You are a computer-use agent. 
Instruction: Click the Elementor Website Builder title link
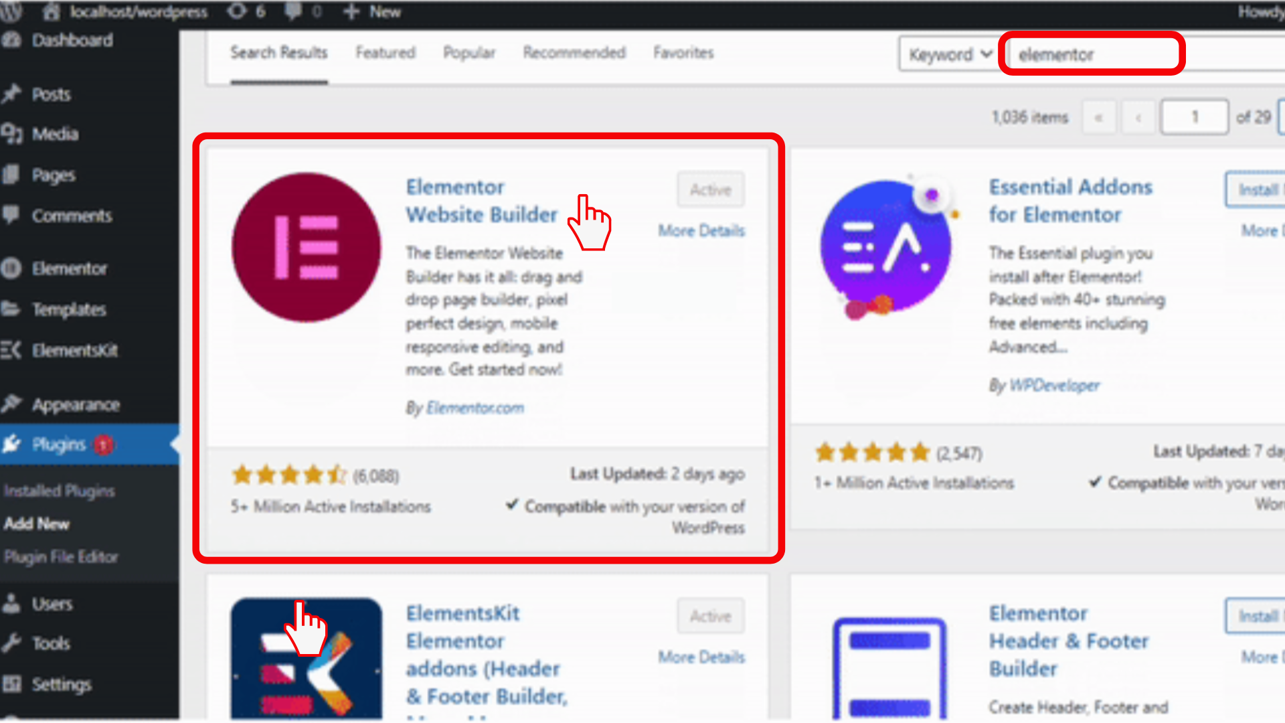coord(482,201)
